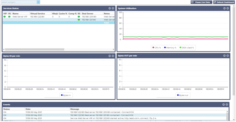Screen dimensions: 236x122
Task: Click scroll right arrow in Services Status
Action: pos(114,49)
